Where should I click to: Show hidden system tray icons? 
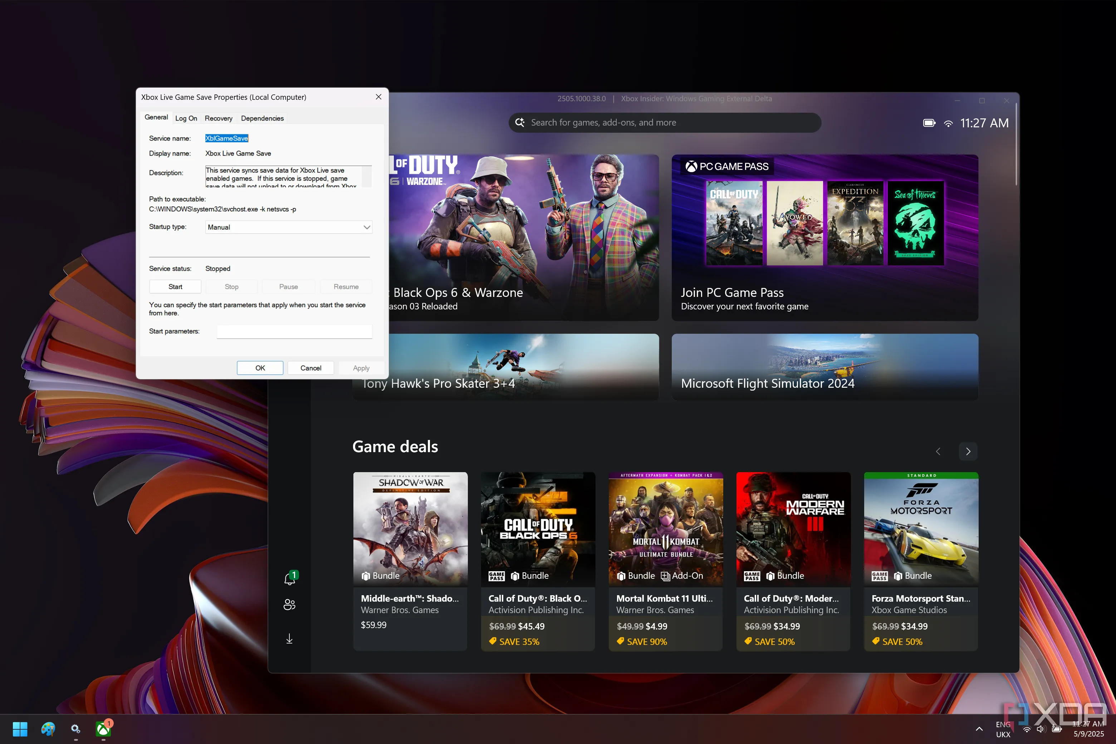pos(979,729)
